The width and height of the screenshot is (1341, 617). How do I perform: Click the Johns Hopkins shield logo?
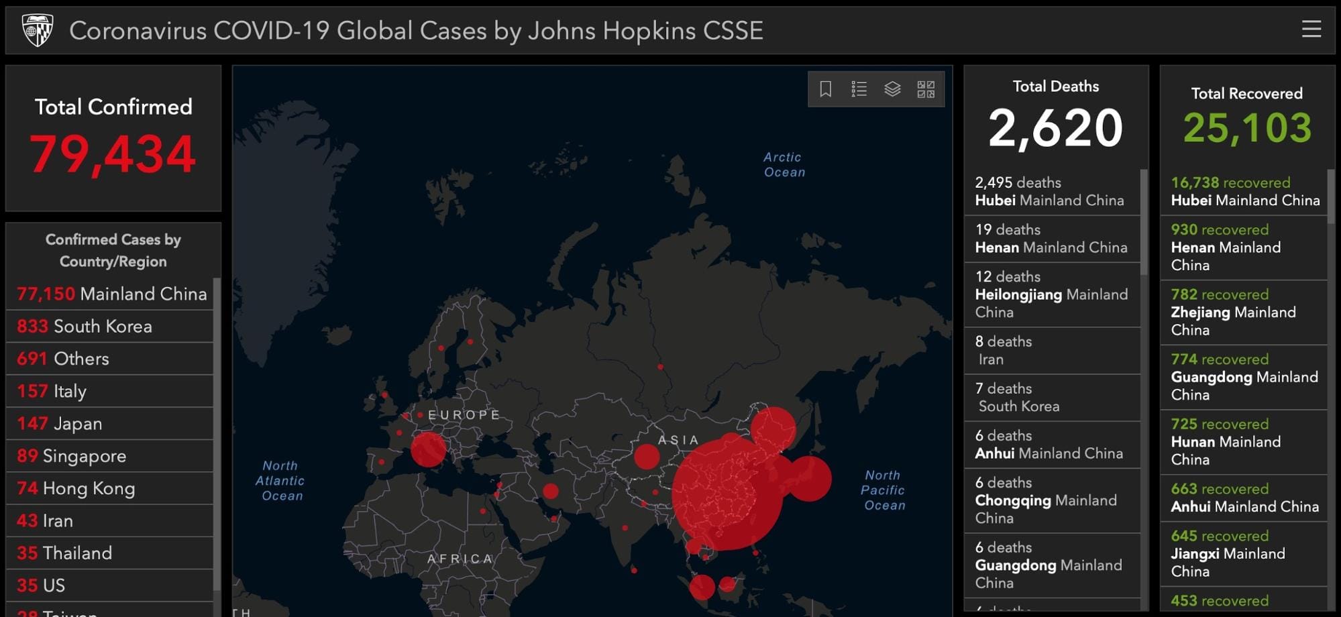click(38, 30)
